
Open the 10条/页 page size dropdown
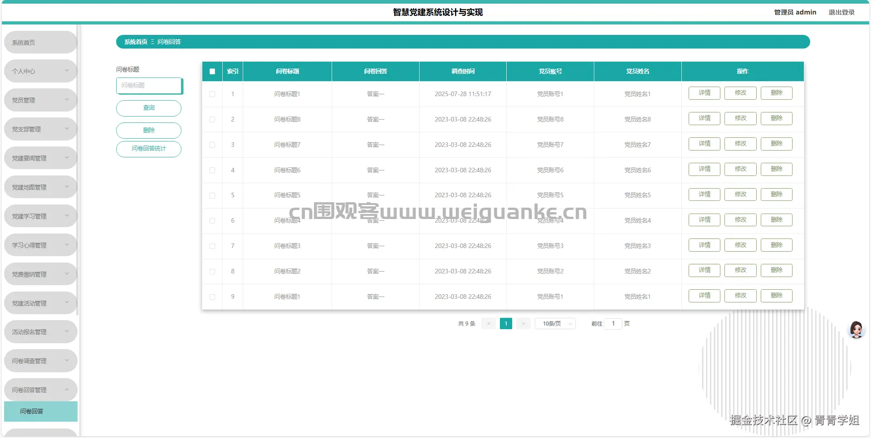coord(555,323)
